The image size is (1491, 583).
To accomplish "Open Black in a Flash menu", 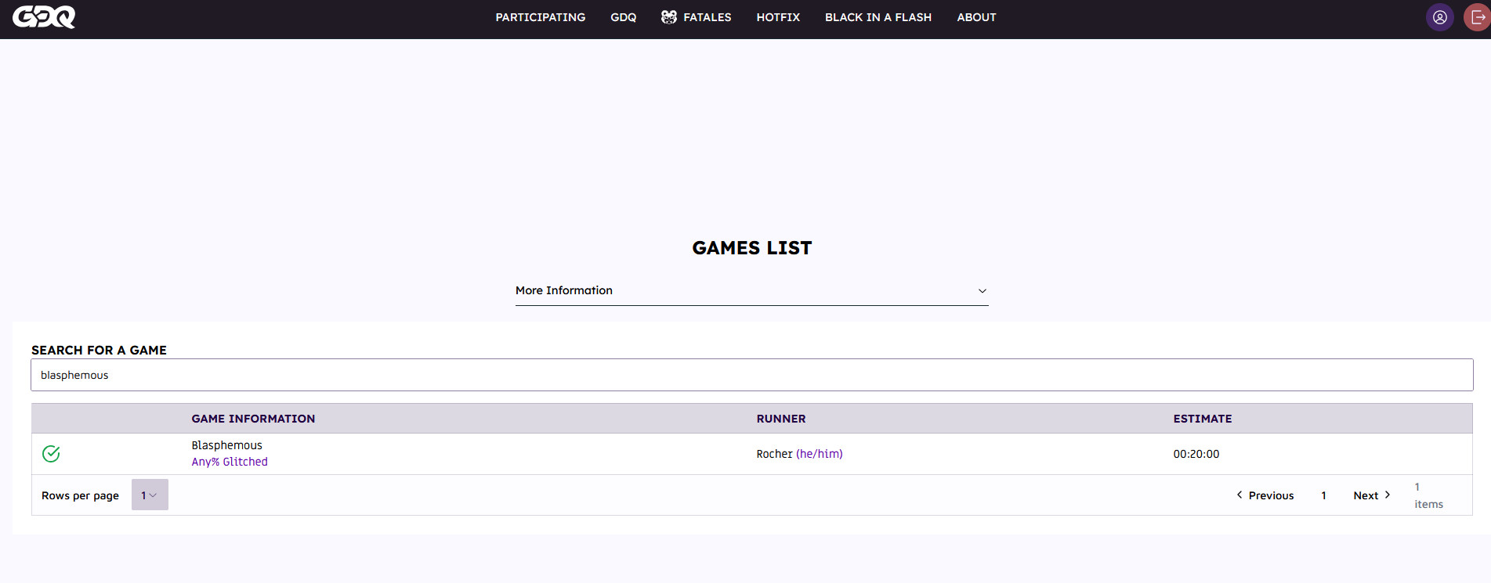I will click(x=878, y=17).
